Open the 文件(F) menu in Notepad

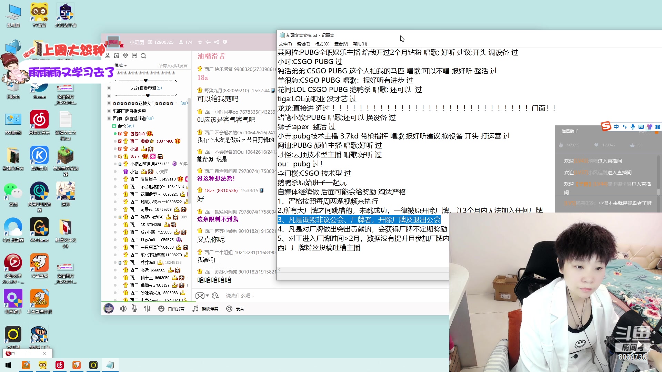[x=285, y=44]
